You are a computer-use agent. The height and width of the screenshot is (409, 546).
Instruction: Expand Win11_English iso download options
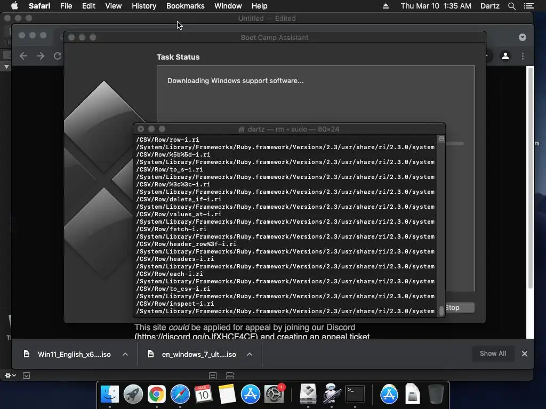[125, 354]
